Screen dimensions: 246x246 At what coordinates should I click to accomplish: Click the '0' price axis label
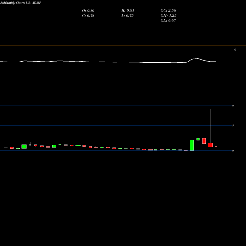point(233,151)
